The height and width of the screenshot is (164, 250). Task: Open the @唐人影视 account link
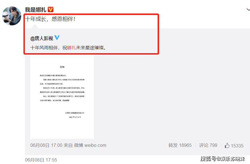tap(42, 39)
